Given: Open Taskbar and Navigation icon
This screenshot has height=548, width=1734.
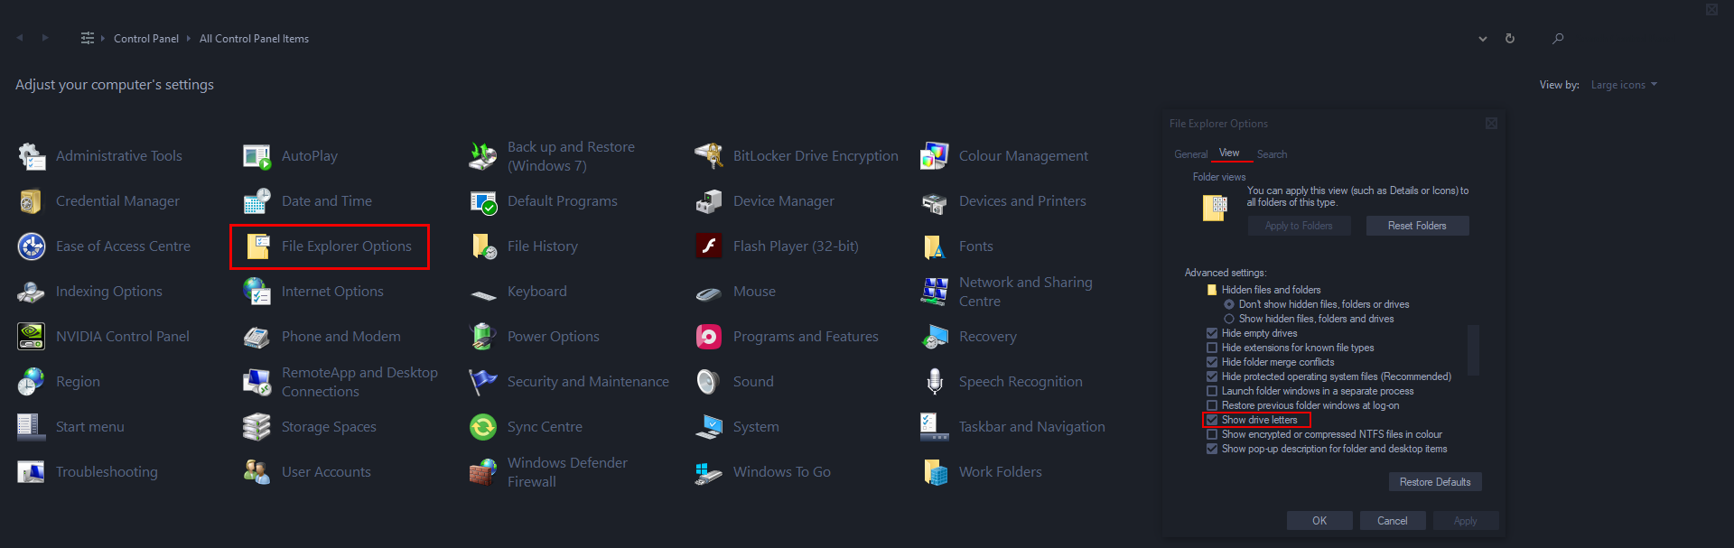Looking at the screenshot, I should [935, 427].
